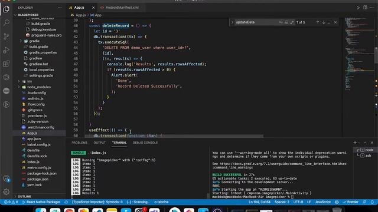Expand the gradle folder
The height and width of the screenshot is (212, 378).
tap(34, 41)
